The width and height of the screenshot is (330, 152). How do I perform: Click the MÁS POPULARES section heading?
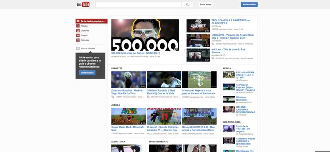232,122
